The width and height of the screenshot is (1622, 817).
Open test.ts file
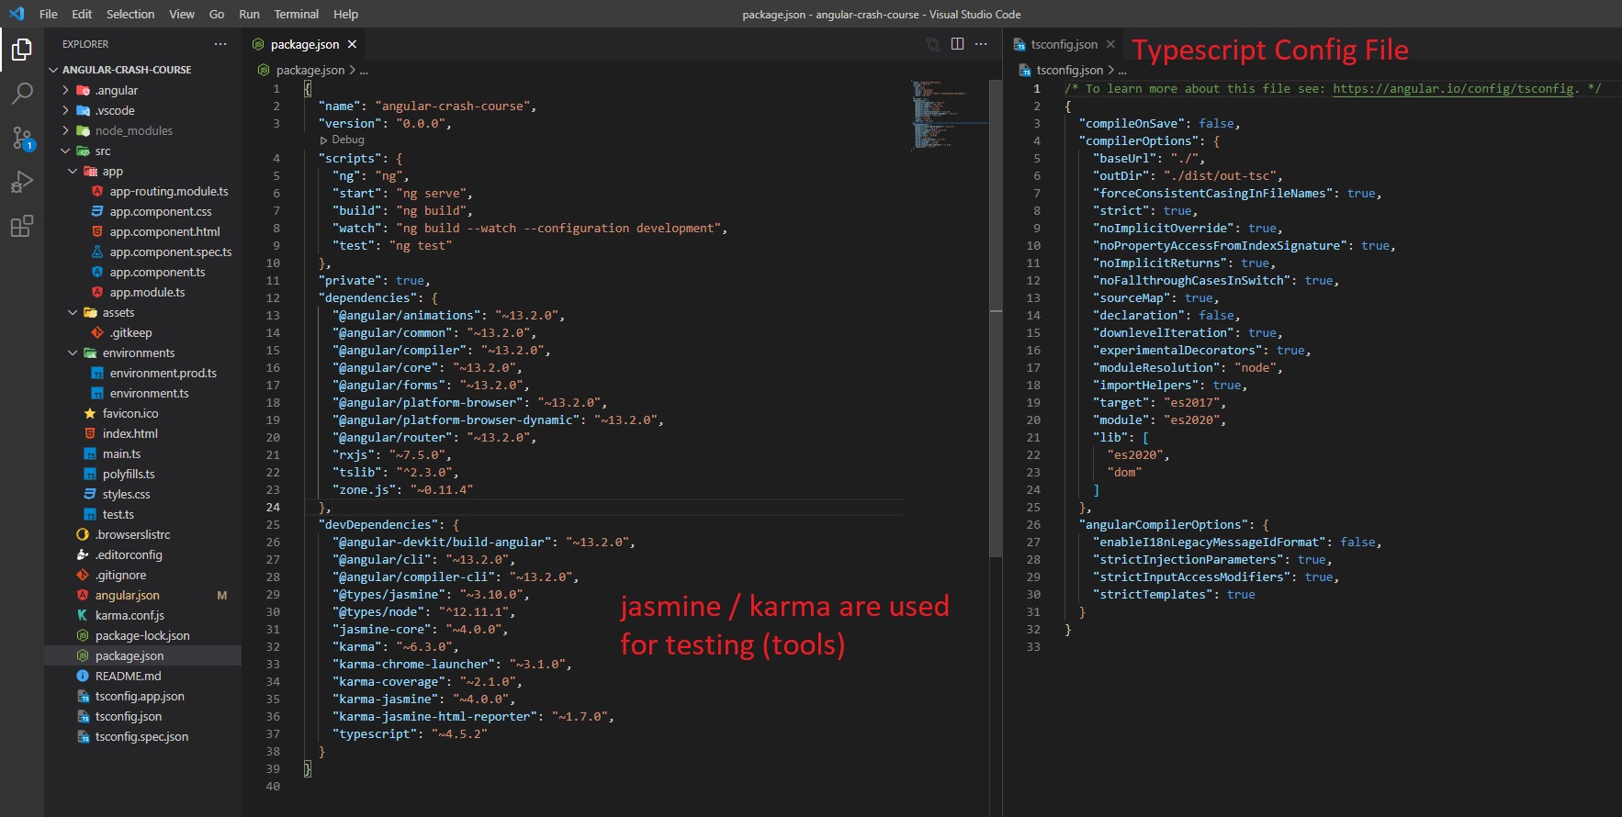click(x=142, y=514)
